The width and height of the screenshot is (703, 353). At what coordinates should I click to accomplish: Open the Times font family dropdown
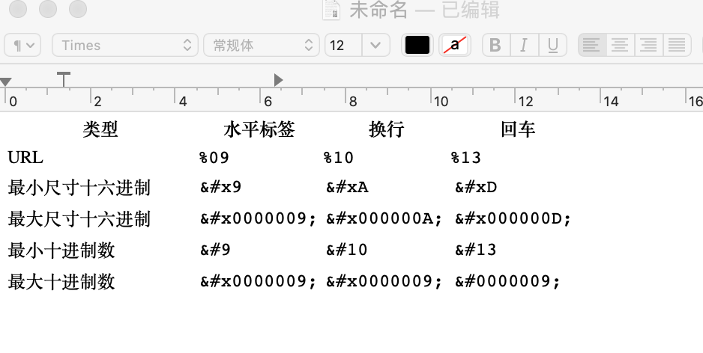pyautogui.click(x=125, y=45)
